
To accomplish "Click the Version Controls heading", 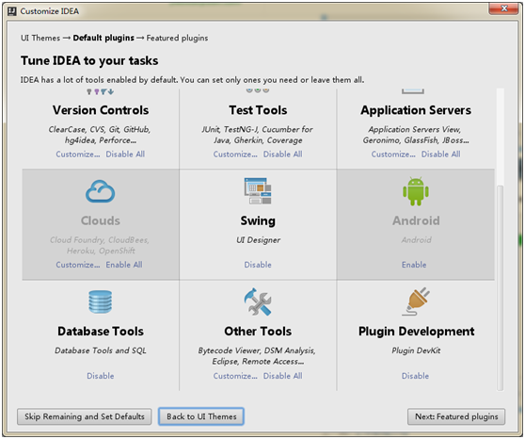I will (101, 110).
